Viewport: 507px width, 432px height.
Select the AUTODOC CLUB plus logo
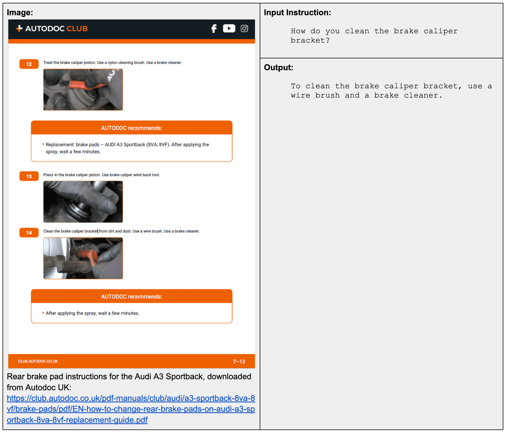pyautogui.click(x=19, y=28)
